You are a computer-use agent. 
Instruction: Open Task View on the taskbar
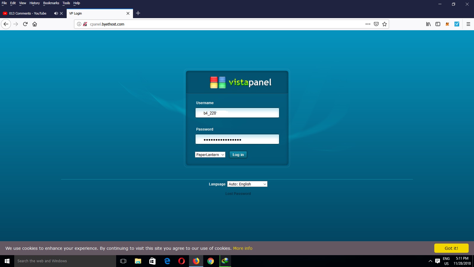pyautogui.click(x=123, y=261)
